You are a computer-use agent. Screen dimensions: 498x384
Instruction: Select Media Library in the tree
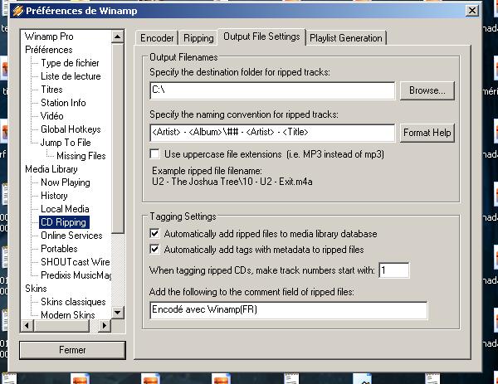[51, 169]
